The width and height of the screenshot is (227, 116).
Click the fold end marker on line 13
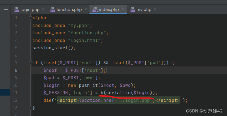point(30,107)
